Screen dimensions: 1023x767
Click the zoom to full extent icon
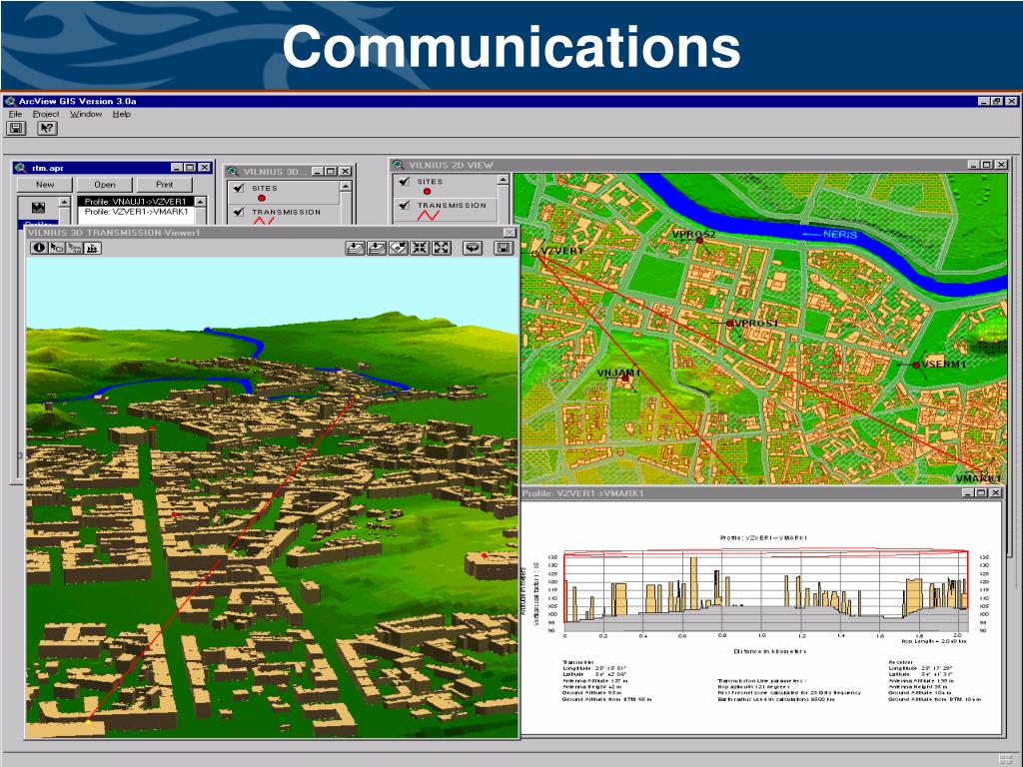coord(441,247)
